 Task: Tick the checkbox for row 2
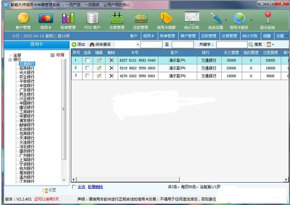[x=87, y=68]
